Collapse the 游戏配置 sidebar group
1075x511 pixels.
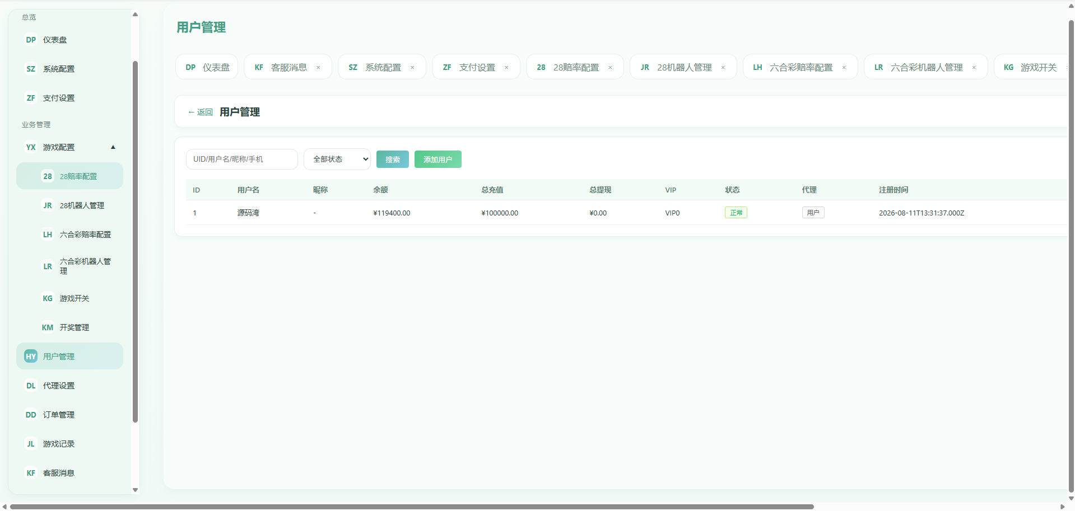tap(69, 147)
